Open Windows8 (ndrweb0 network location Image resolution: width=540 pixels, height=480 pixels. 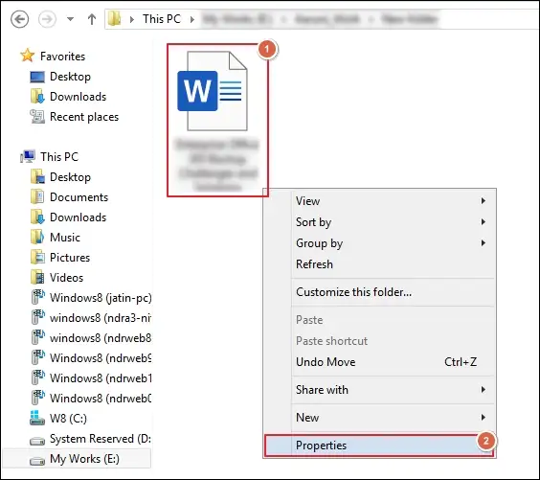(101, 399)
